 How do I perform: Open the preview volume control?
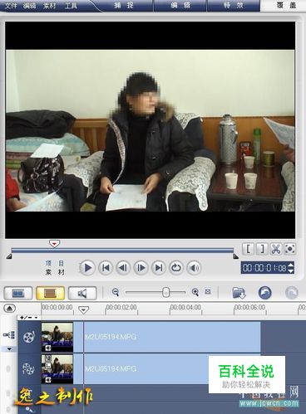pyautogui.click(x=194, y=268)
